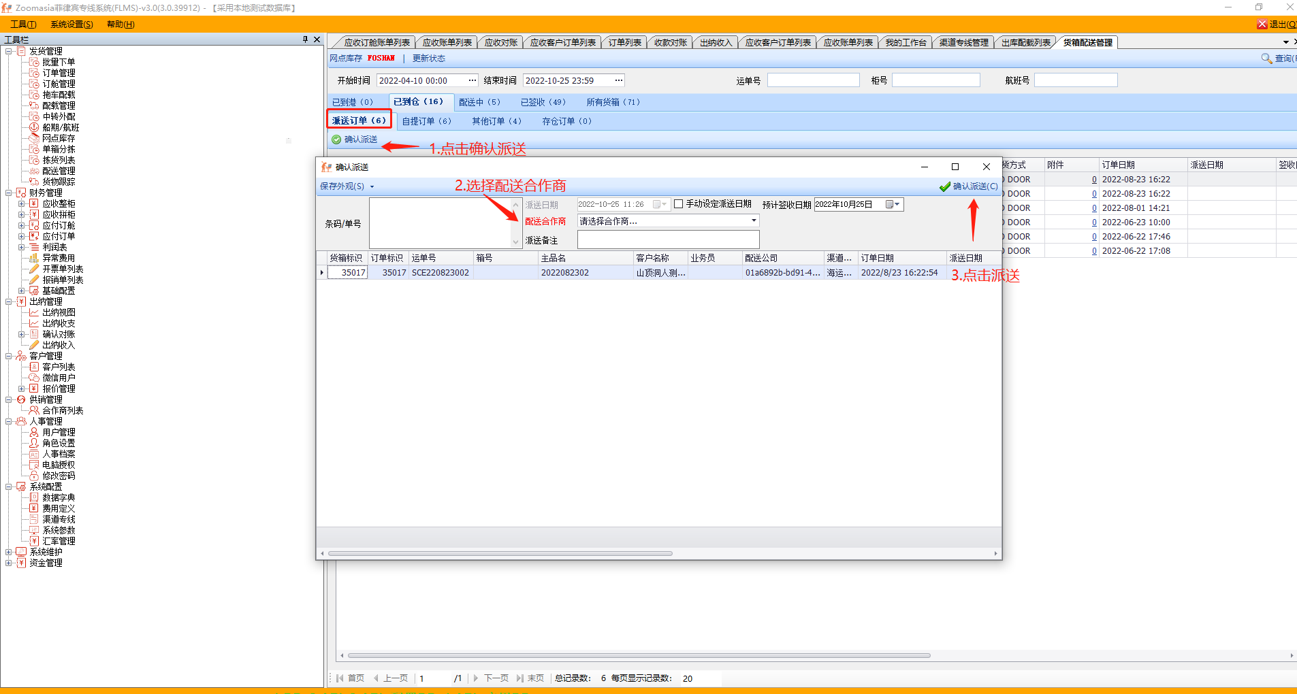Open 修改密码 in the sidebar tree
Viewport: 1297px width, 694px height.
tap(59, 476)
